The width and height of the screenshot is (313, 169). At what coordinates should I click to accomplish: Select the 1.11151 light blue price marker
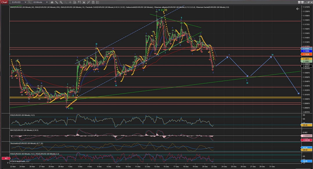[x=306, y=49]
